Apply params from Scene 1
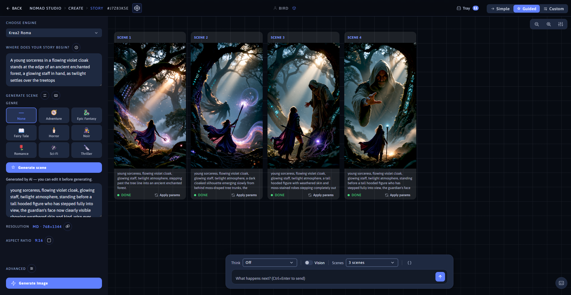The height and width of the screenshot is (295, 571). pos(167,195)
